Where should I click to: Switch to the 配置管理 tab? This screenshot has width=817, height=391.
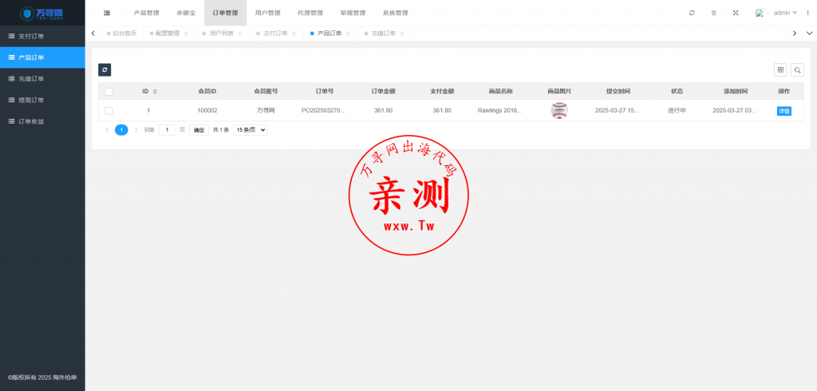tap(168, 34)
